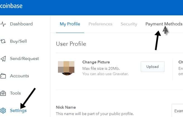Click the Tools briefcase icon
Viewport: 183px width, 117px height.
[x=3, y=93]
